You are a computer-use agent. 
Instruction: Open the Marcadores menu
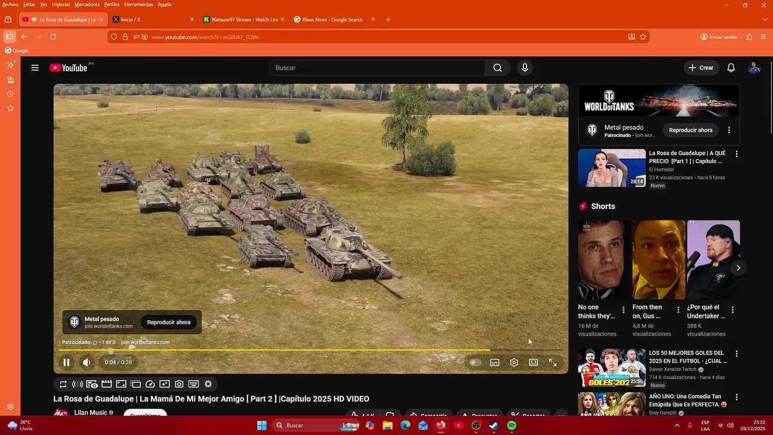pos(87,4)
